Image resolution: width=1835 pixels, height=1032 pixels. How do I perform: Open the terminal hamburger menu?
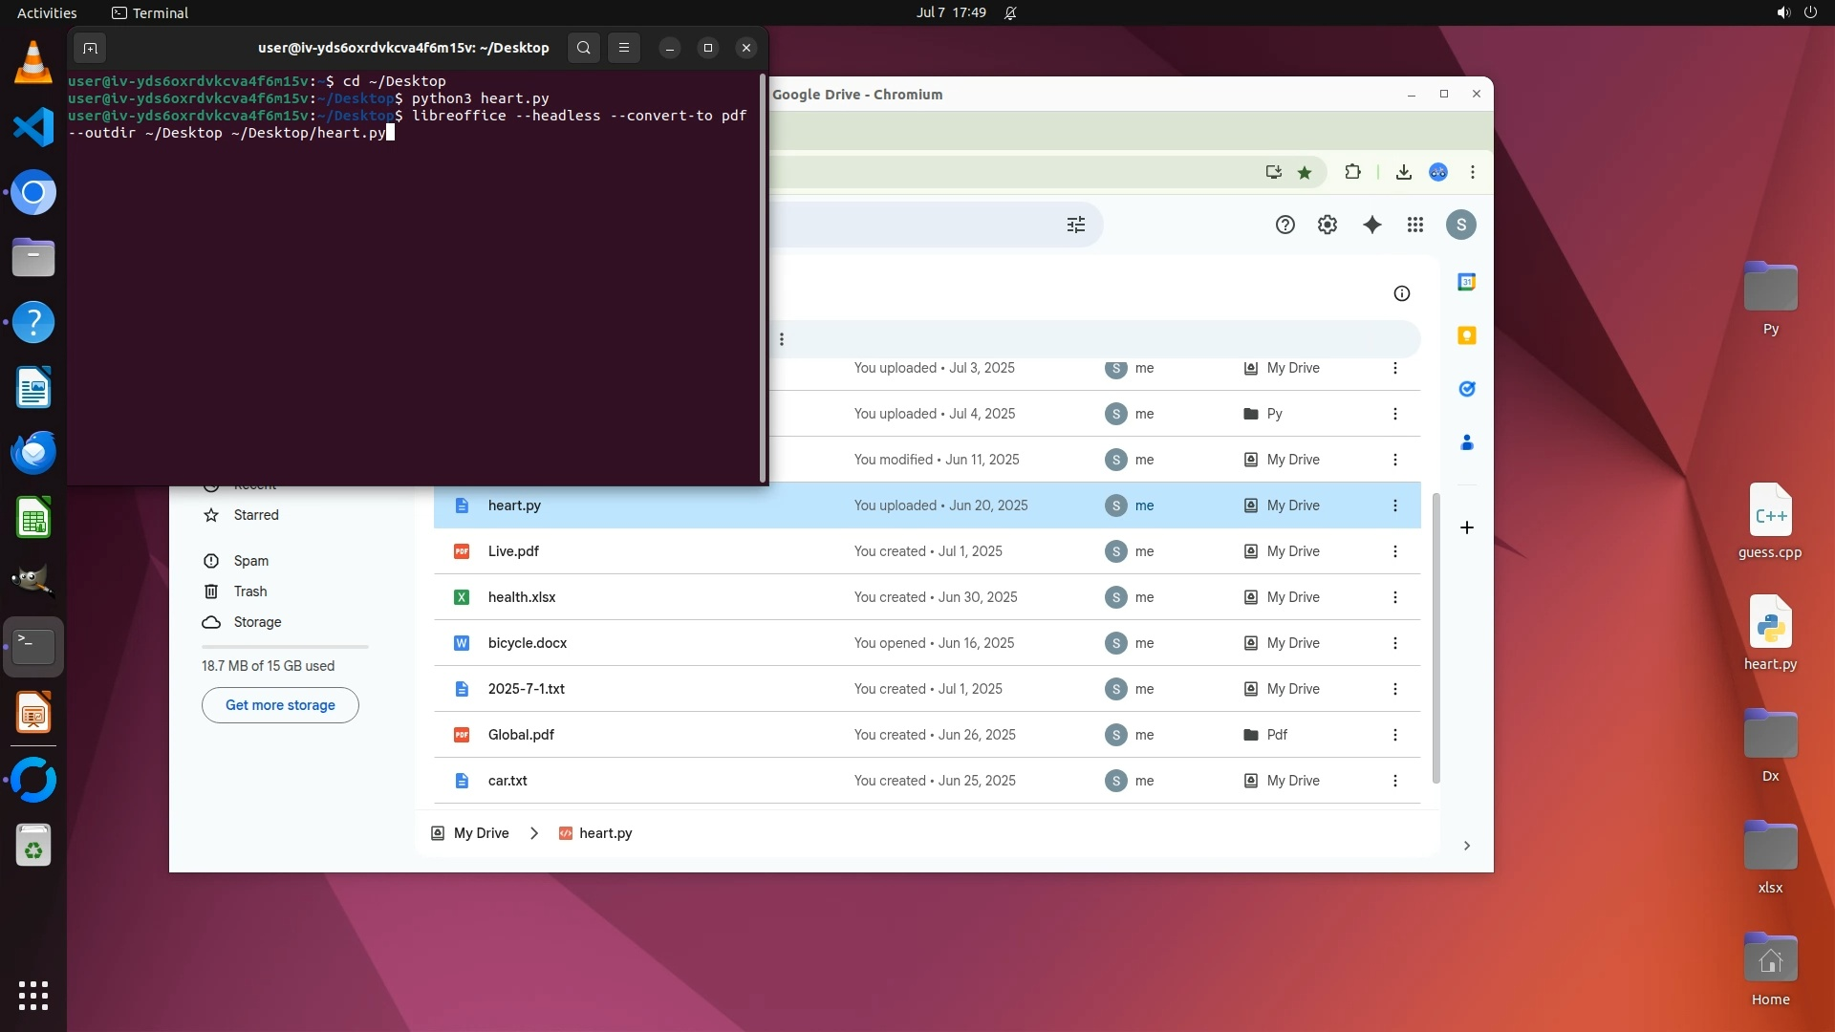click(x=624, y=48)
